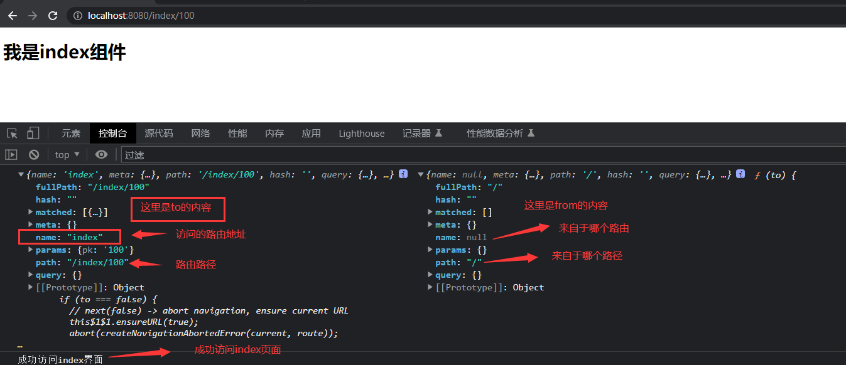
Task: Expand meta in to object
Action: click(31, 225)
